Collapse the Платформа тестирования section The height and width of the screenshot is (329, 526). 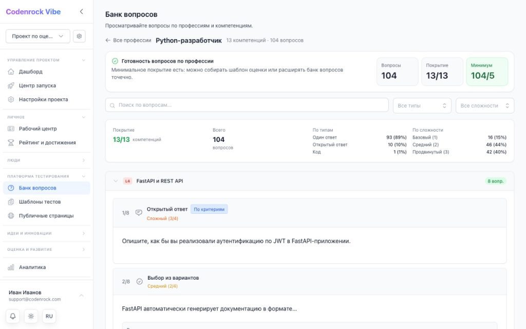click(x=84, y=176)
